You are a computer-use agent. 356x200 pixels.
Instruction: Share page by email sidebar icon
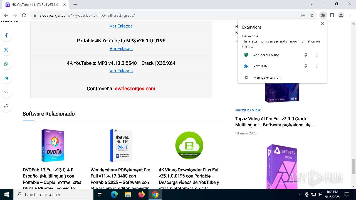(6, 92)
